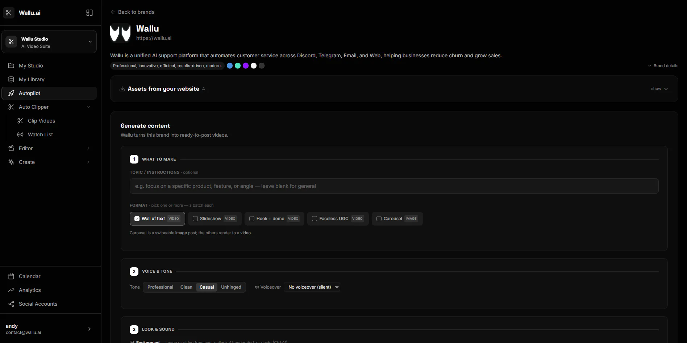
Task: Collapse the sidebar with the panel icon
Action: [89, 13]
